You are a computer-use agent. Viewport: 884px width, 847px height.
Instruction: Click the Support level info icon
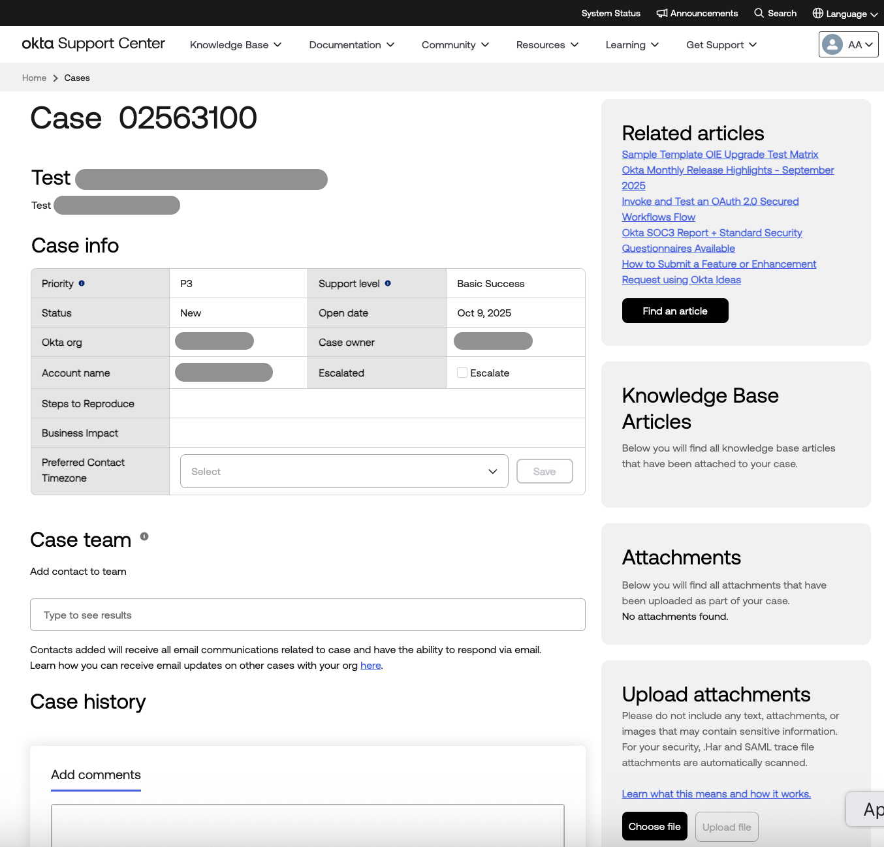(x=388, y=283)
